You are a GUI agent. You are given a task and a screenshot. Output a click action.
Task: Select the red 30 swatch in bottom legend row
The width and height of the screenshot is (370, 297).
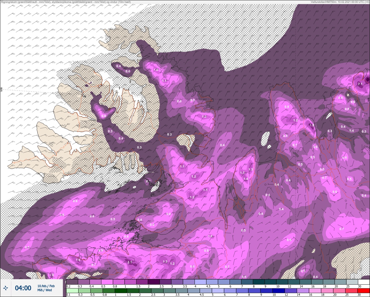pyautogui.click(x=363, y=291)
